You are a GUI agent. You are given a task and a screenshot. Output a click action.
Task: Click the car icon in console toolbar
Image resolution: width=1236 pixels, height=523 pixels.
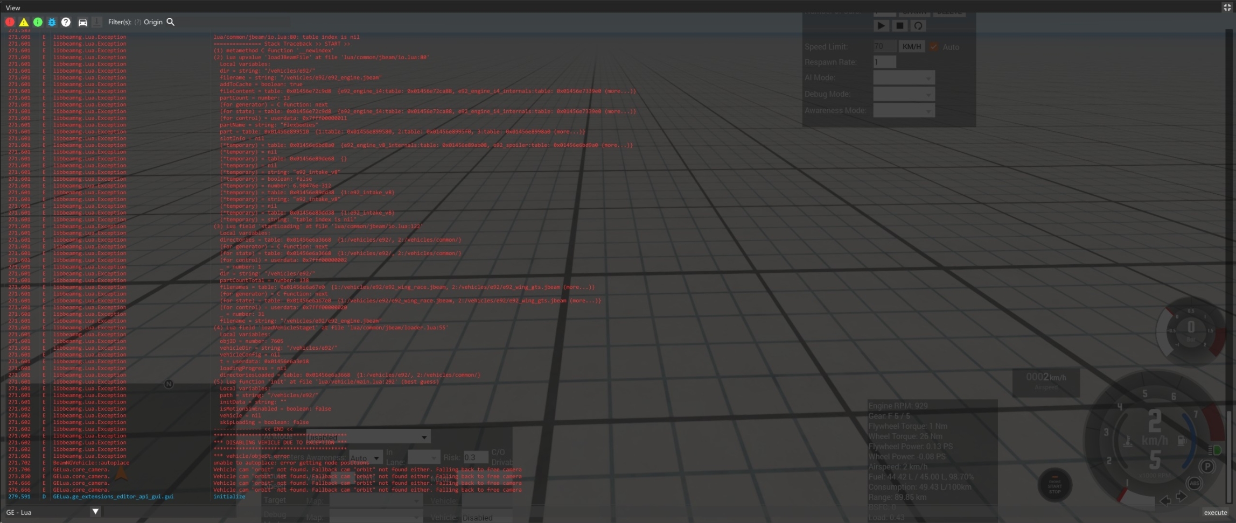pos(83,22)
